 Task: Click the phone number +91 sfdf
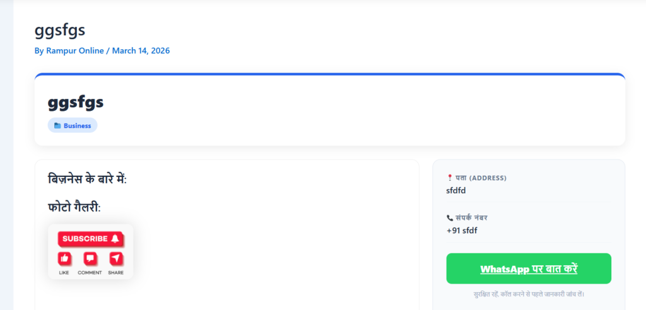point(462,230)
